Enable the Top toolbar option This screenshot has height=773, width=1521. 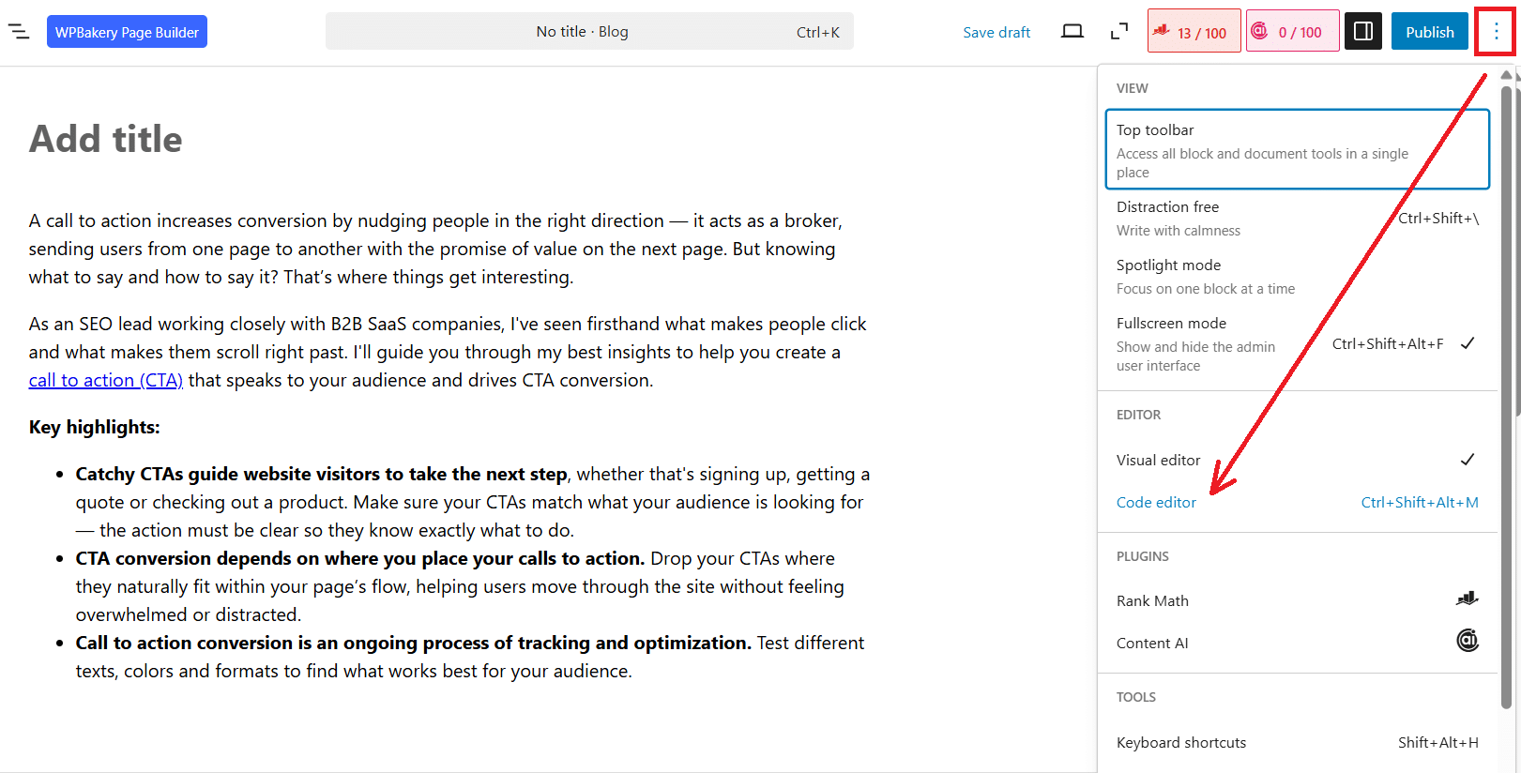pos(1298,150)
